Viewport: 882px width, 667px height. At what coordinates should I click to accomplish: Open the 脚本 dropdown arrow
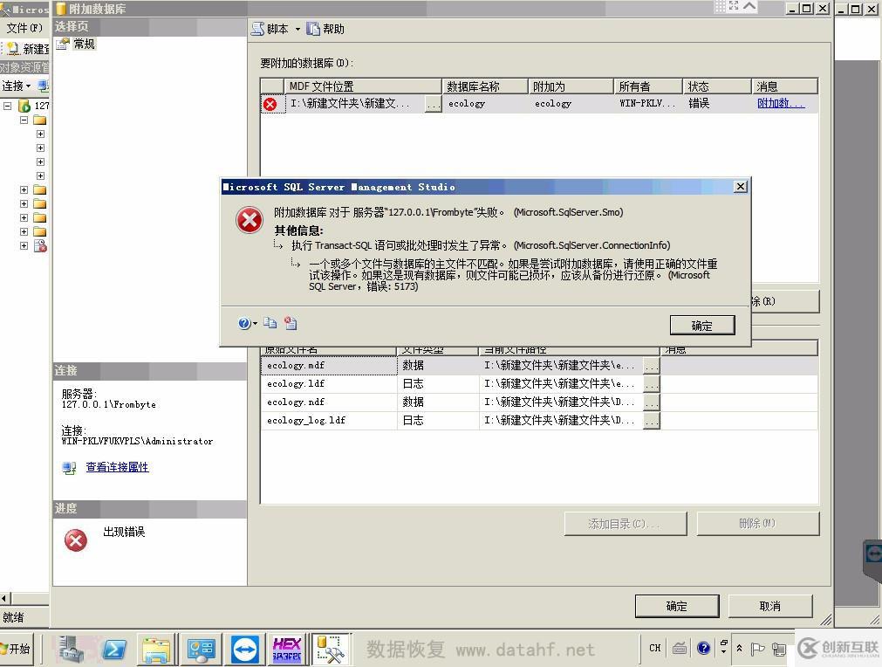297,30
